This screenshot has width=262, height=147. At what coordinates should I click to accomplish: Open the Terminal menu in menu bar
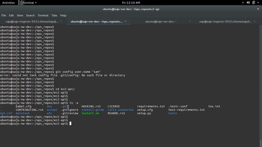43,16
